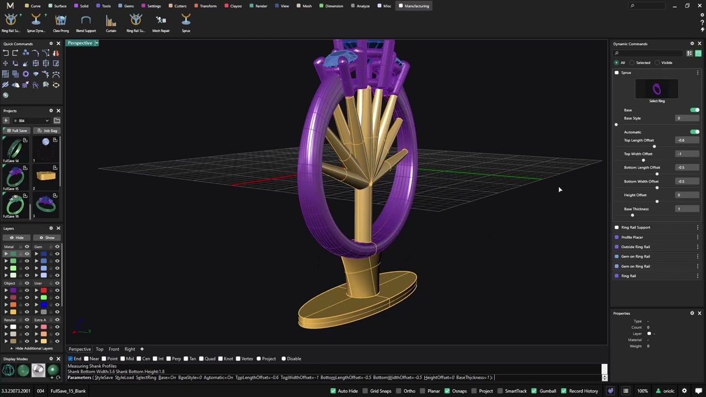Adjust the Base Thickness slider handle

click(632, 215)
